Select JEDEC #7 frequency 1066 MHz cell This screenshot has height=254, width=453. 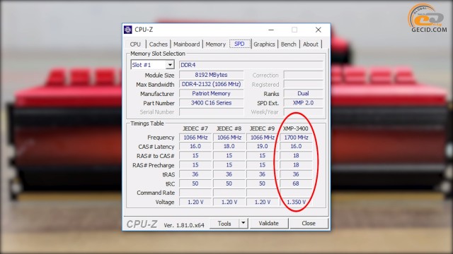pyautogui.click(x=195, y=138)
